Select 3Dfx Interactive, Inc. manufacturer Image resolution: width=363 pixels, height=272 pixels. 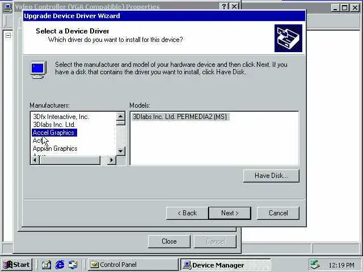61,117
